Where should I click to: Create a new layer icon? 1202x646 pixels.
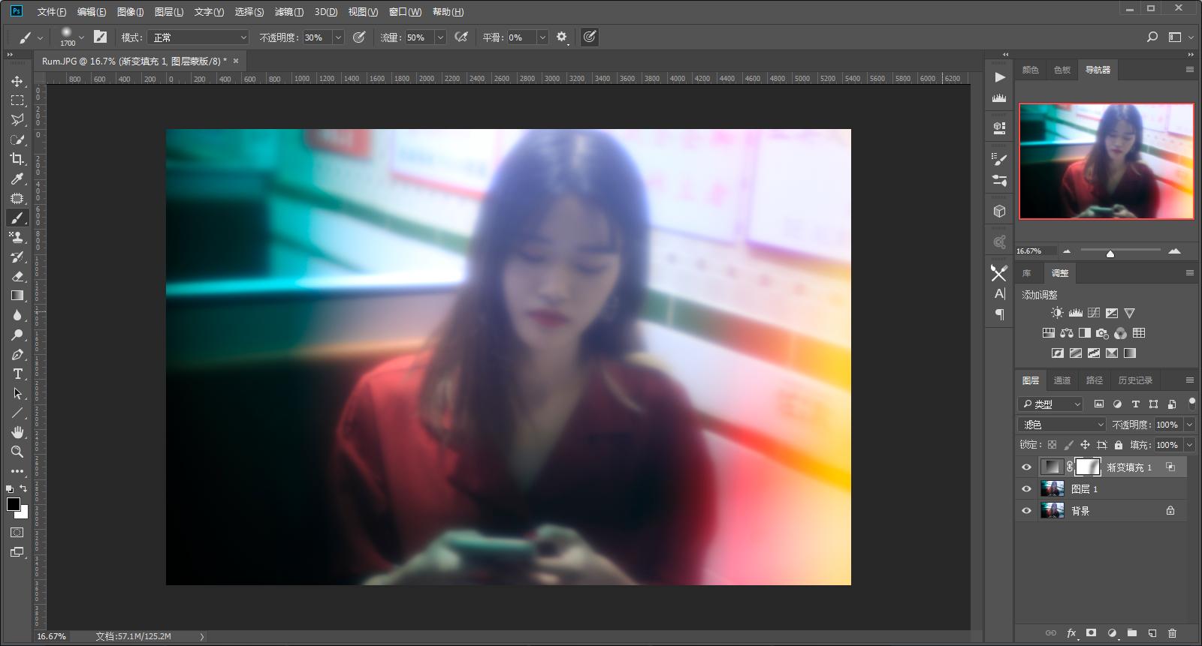(x=1152, y=633)
